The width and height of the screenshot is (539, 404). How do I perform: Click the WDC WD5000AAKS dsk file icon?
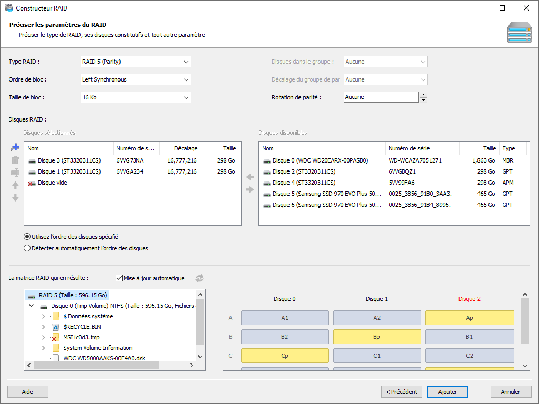tap(56, 358)
